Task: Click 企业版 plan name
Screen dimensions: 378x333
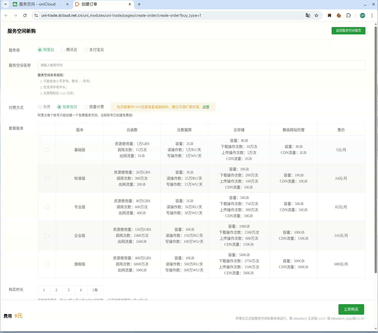Action: click(80, 235)
